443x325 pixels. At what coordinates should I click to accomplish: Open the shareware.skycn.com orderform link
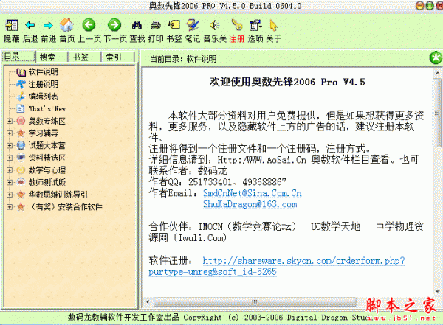pos(303,261)
